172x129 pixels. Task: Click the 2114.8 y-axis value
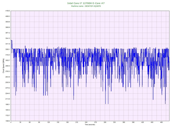[x=8, y=99]
